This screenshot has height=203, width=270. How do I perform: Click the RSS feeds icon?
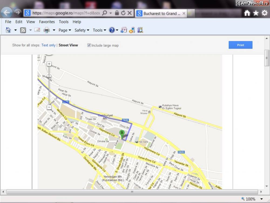23,30
